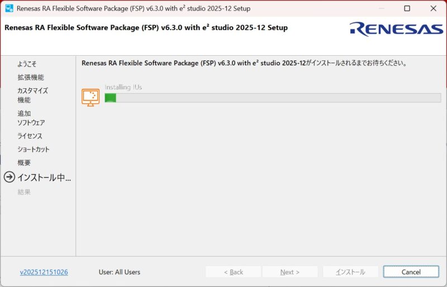Click the User: All Users label
Viewport: 447px width, 287px height.
(119, 272)
